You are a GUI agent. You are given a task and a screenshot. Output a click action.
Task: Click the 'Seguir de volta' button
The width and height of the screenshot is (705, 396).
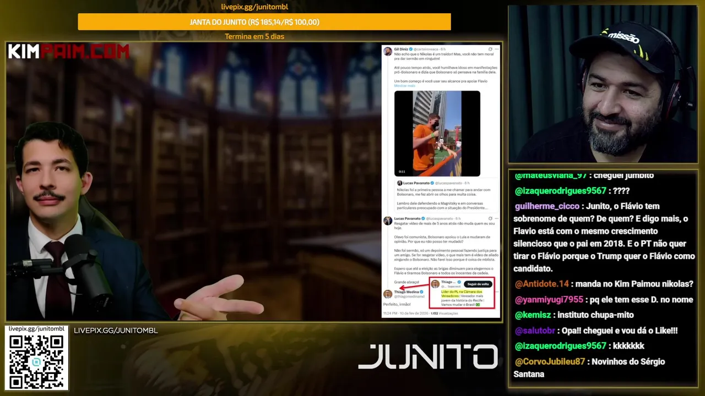(x=478, y=284)
